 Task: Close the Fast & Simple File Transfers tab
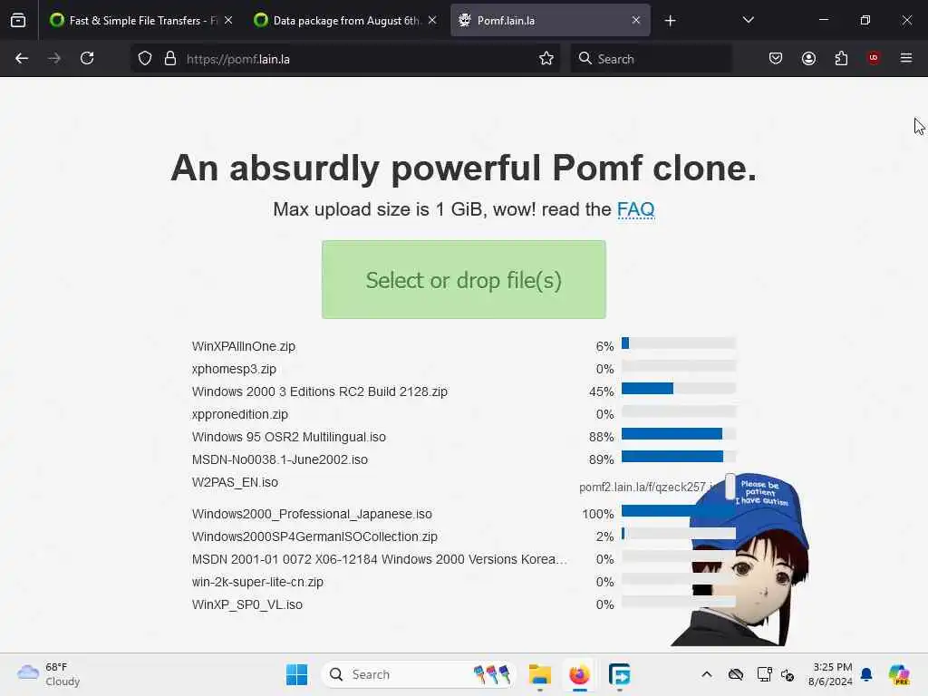click(228, 20)
